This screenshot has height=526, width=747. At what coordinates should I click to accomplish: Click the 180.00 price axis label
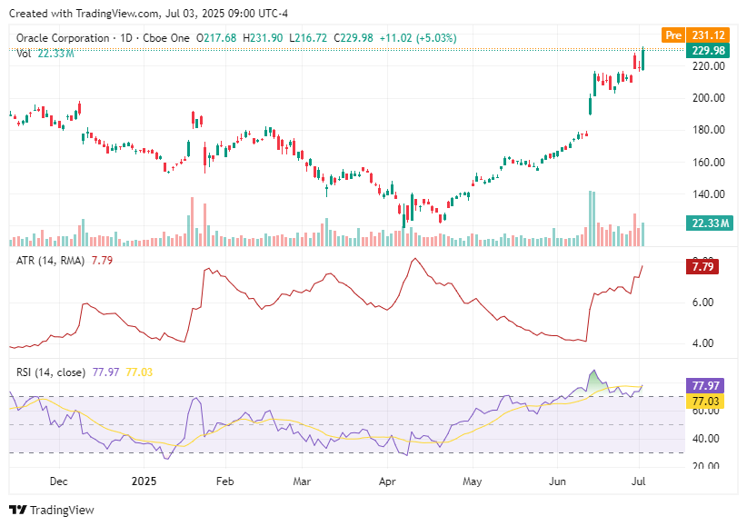(x=709, y=130)
